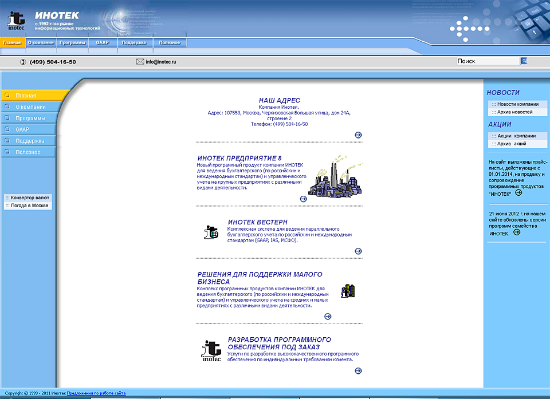550x399 pixels.
Task: Open the Погода в Москве link
Action: (27, 206)
